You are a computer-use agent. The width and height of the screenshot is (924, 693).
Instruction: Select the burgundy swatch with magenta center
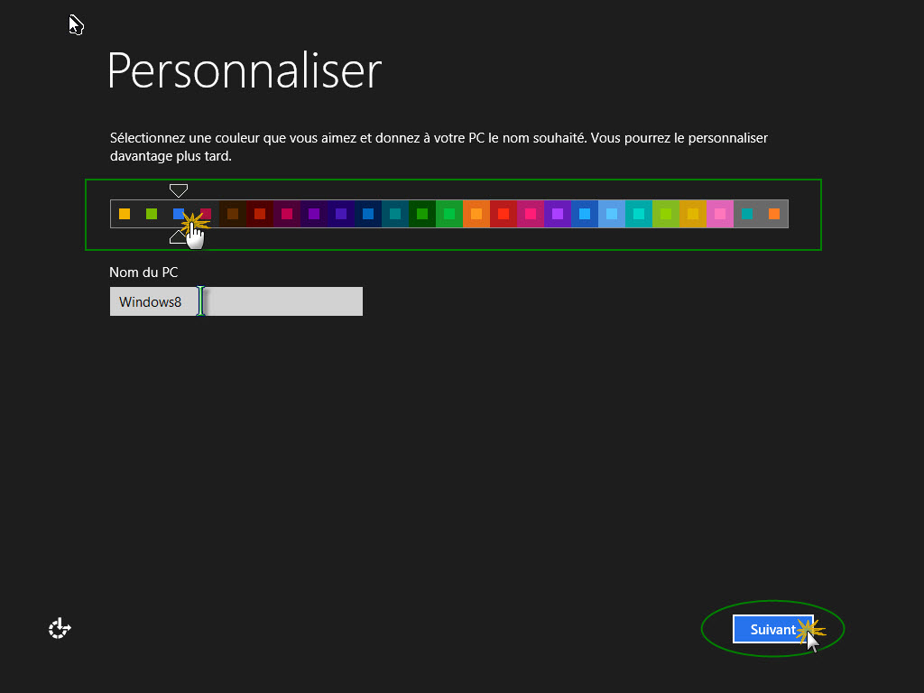tap(287, 214)
